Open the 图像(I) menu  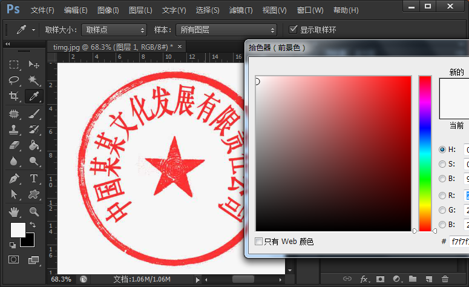108,10
